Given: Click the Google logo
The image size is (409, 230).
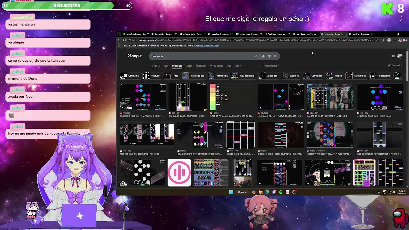Looking at the screenshot, I should (x=135, y=56).
